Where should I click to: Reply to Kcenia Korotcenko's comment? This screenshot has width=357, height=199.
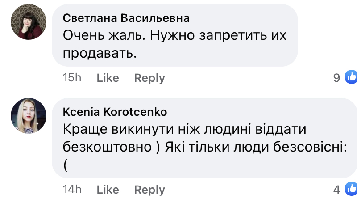point(149,190)
